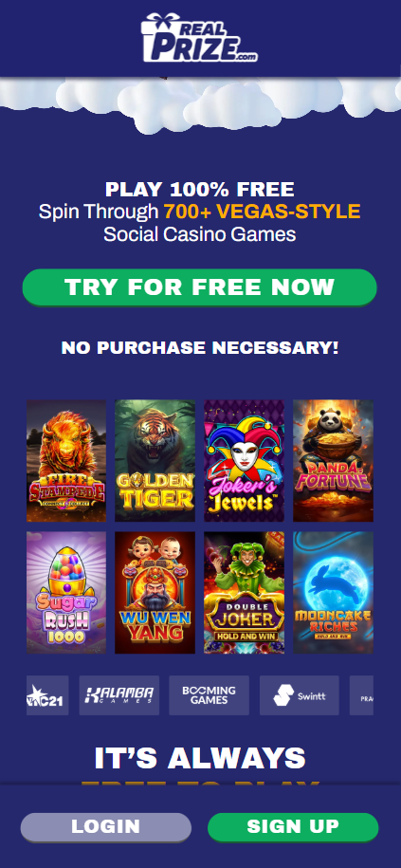Viewport: 401px width, 868px height.
Task: Select the Swintt provider logo
Action: (300, 695)
